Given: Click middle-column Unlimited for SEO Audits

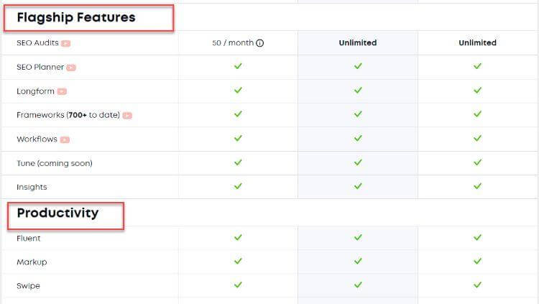Looking at the screenshot, I should point(357,42).
